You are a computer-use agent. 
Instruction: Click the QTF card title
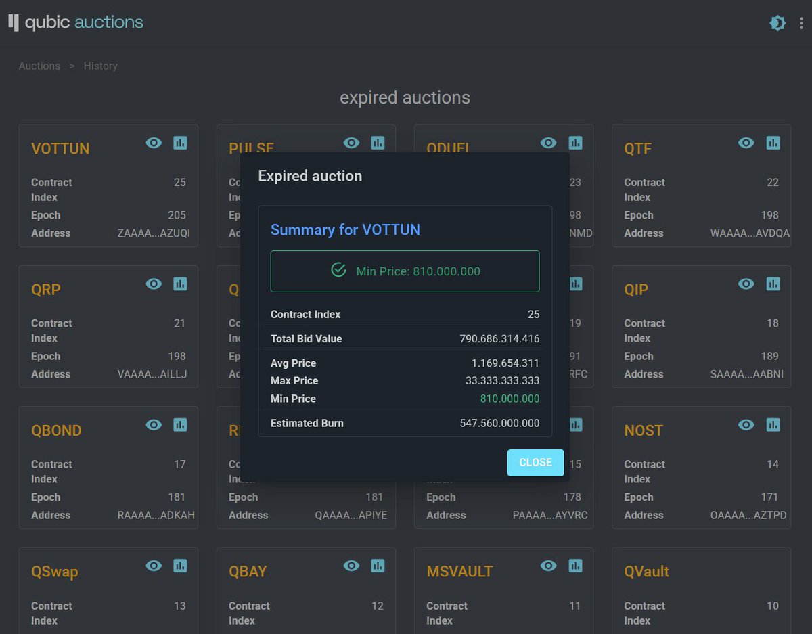(x=637, y=148)
